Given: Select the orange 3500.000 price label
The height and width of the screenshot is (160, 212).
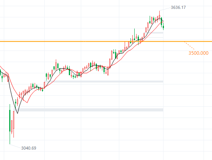Looking at the screenshot, I should [199, 53].
